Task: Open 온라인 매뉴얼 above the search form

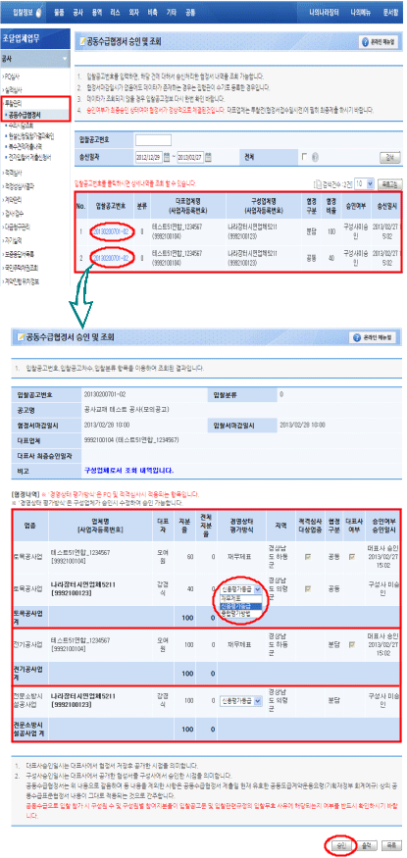Action: click(378, 42)
